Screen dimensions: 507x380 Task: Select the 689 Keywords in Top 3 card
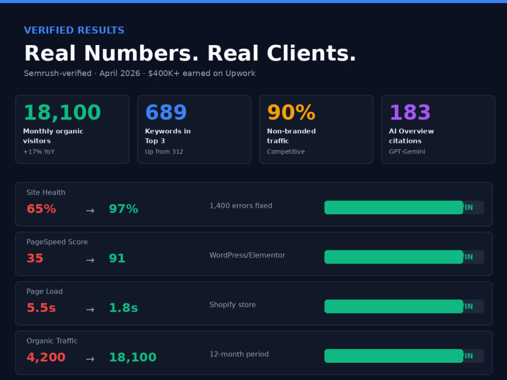pos(194,129)
